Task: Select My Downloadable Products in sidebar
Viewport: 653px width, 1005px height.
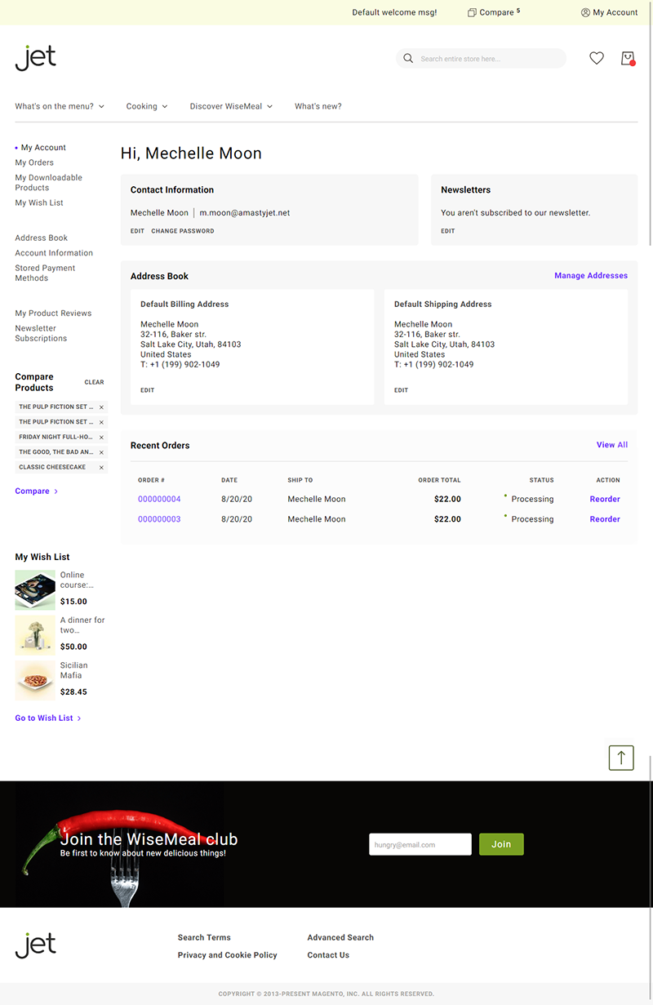Action: [x=48, y=182]
